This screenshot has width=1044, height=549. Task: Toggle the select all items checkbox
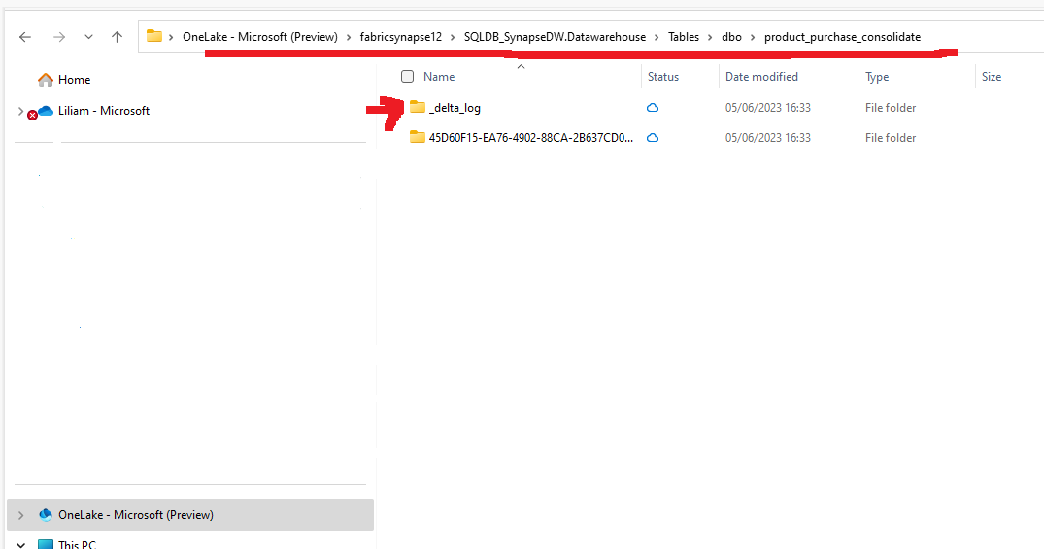[x=408, y=77]
